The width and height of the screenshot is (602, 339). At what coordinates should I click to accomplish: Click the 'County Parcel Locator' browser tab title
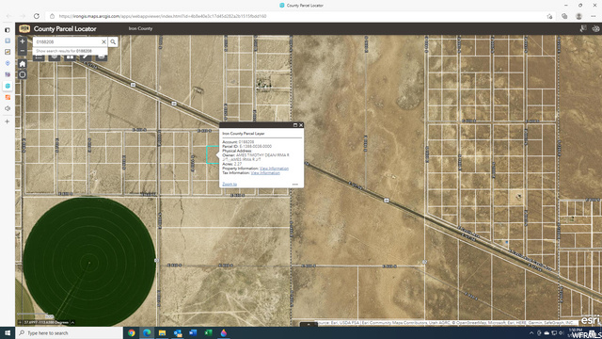coord(305,6)
